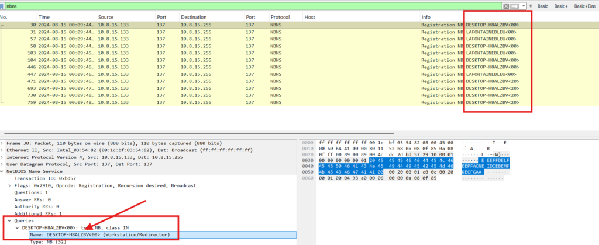Sort packets by the Time column header

[x=44, y=18]
